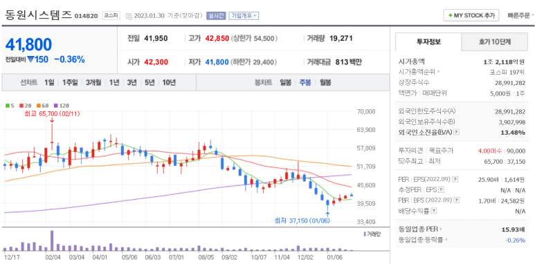This screenshot has height=264, width=535.
Task: Click the MY STOCK 추가 button
Action: pos(471,16)
